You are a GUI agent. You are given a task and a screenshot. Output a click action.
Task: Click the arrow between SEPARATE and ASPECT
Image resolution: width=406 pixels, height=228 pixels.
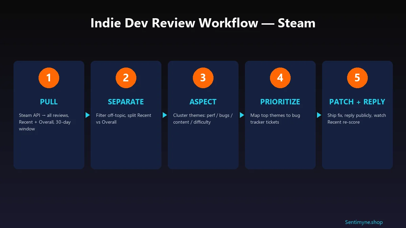click(x=164, y=115)
